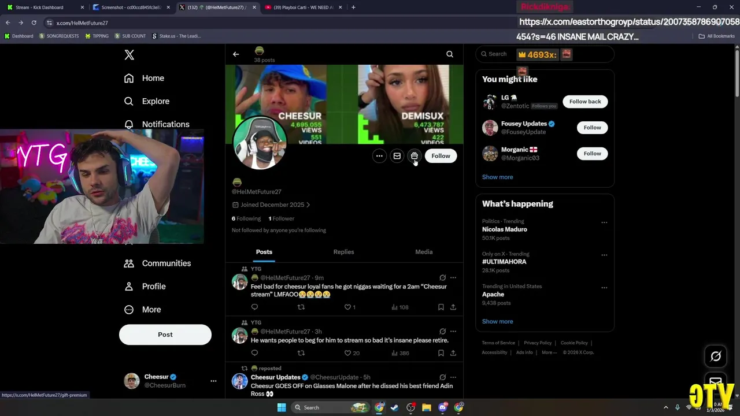Open account menu dots beside CheesurBurn

[213, 381]
